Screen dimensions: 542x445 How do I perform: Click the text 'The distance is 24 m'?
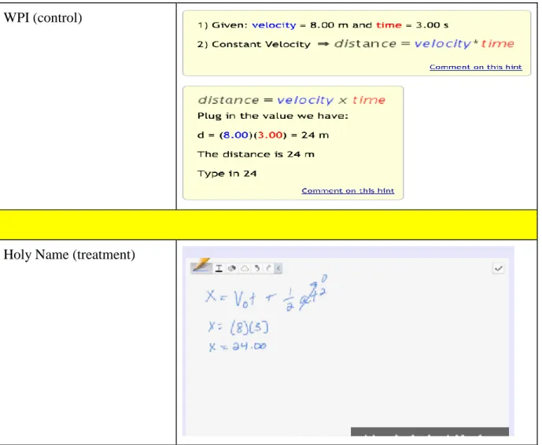(x=256, y=154)
